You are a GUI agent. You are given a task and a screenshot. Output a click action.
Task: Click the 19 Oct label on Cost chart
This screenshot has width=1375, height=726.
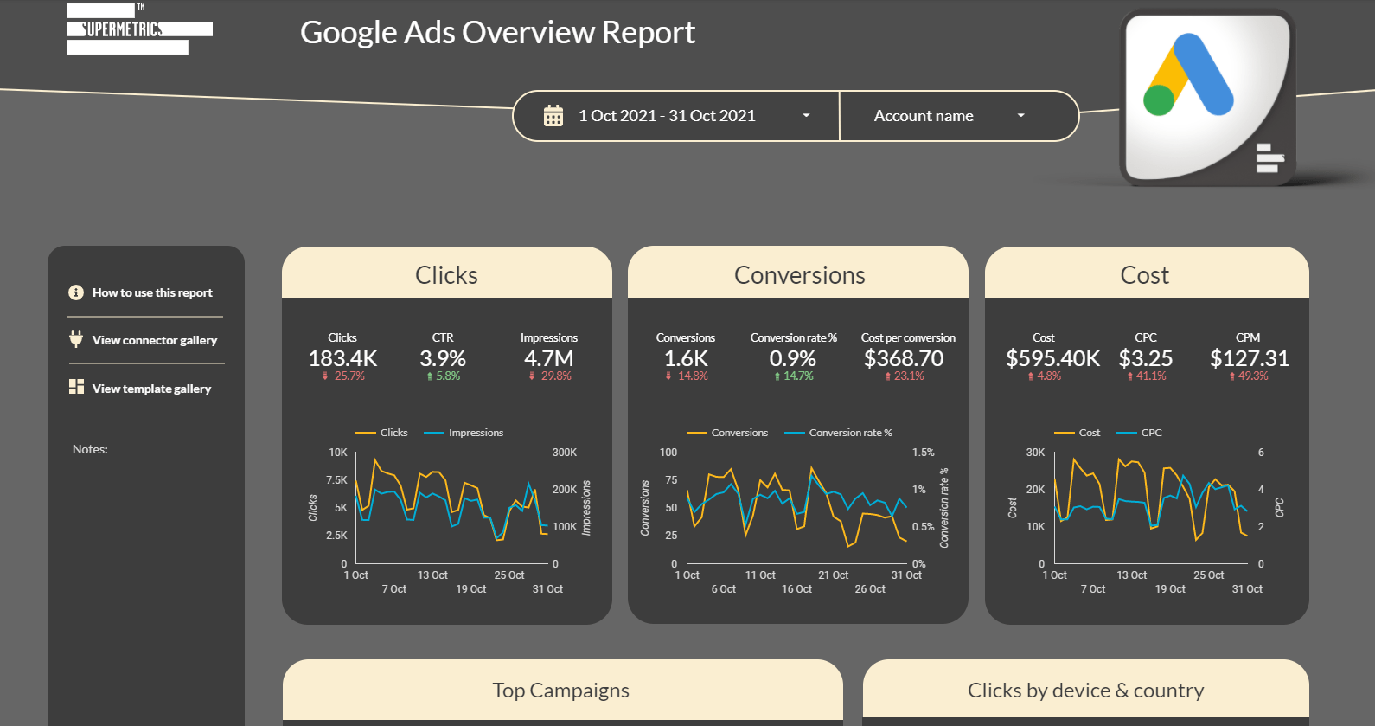point(1170,589)
